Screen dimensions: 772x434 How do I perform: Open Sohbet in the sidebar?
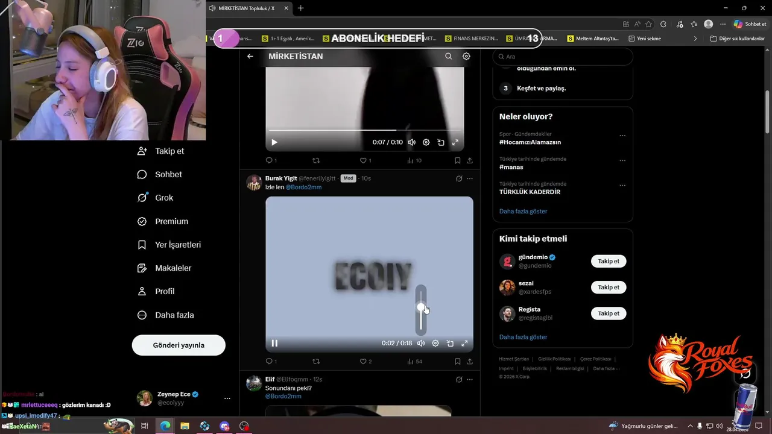[159, 174]
